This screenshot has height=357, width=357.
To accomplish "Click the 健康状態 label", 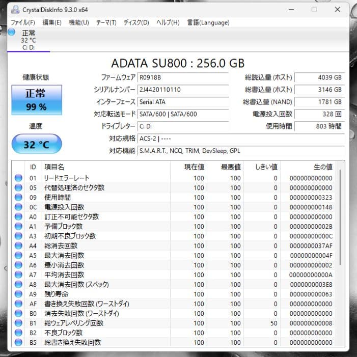I will coord(36,77).
